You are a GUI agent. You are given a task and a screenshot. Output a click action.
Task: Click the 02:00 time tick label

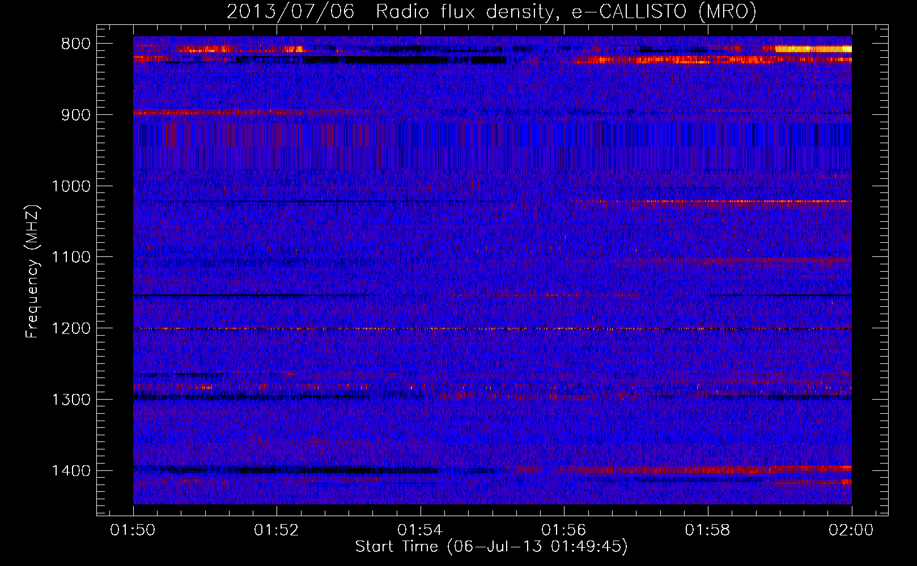(x=851, y=530)
